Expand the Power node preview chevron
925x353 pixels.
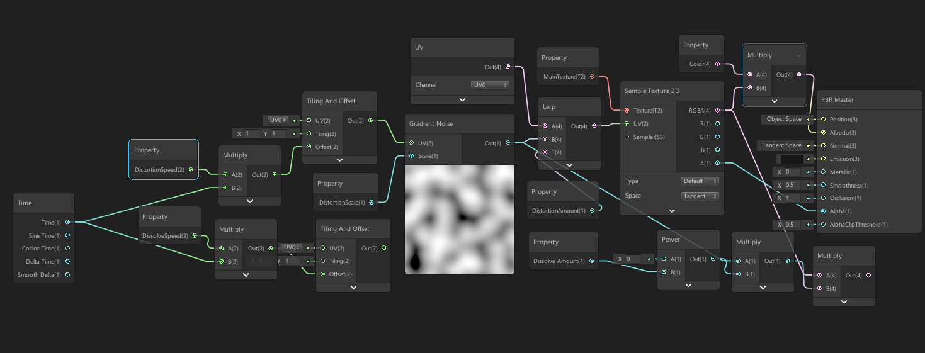coord(688,284)
